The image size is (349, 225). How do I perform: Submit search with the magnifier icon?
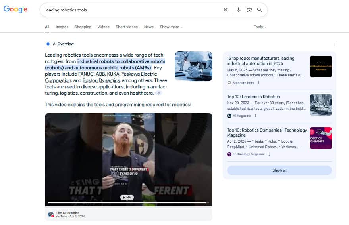[260, 10]
